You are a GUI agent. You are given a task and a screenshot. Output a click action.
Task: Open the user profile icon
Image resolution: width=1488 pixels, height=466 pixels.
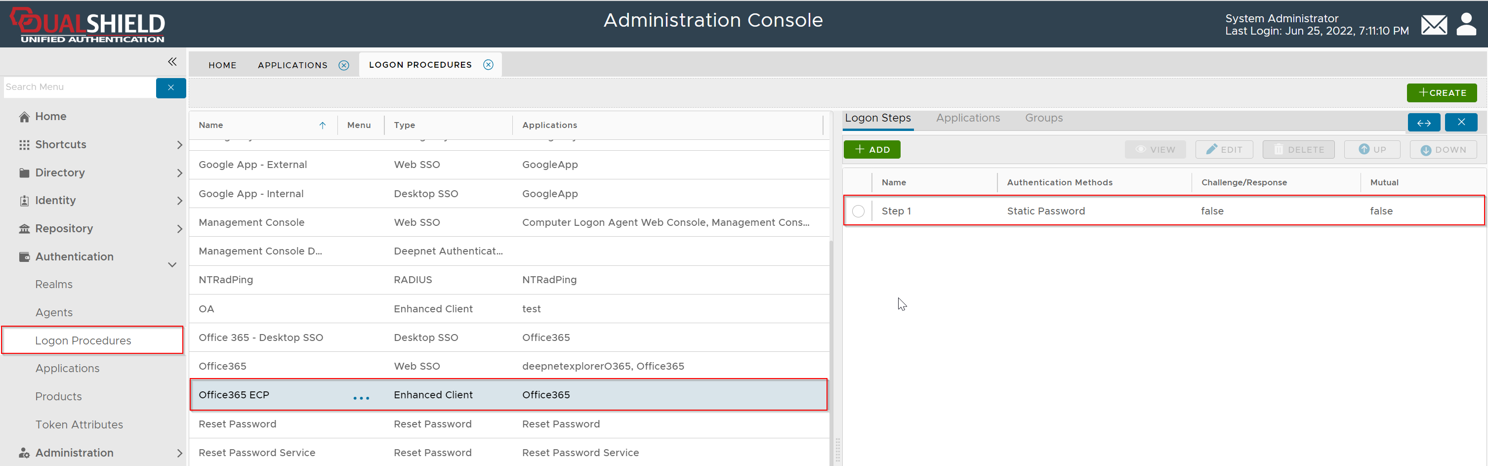pyautogui.click(x=1465, y=24)
